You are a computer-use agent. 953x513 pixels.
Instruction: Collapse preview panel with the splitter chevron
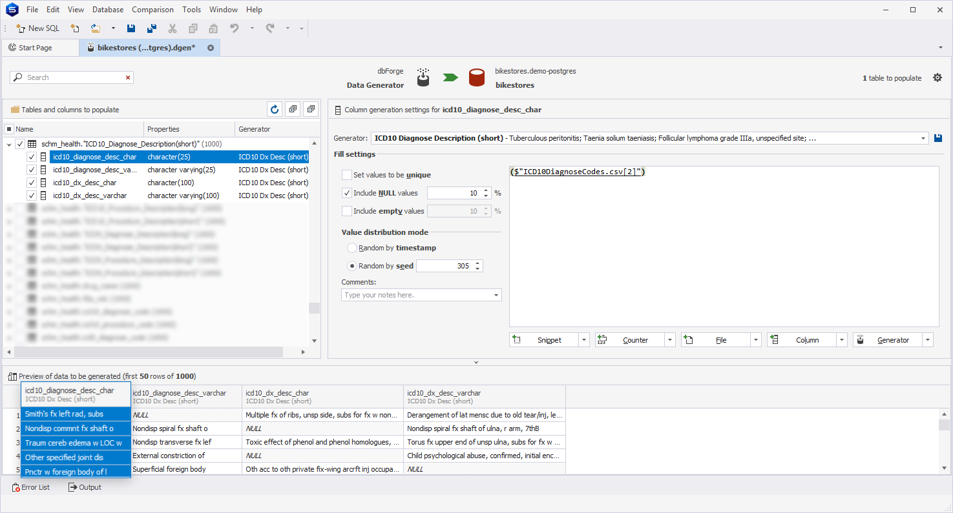[x=476, y=363]
